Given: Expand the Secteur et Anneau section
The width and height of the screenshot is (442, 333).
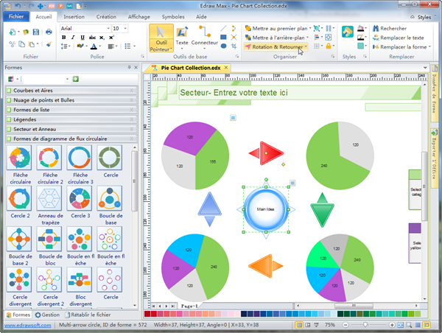Looking at the screenshot, I should [x=71, y=129].
